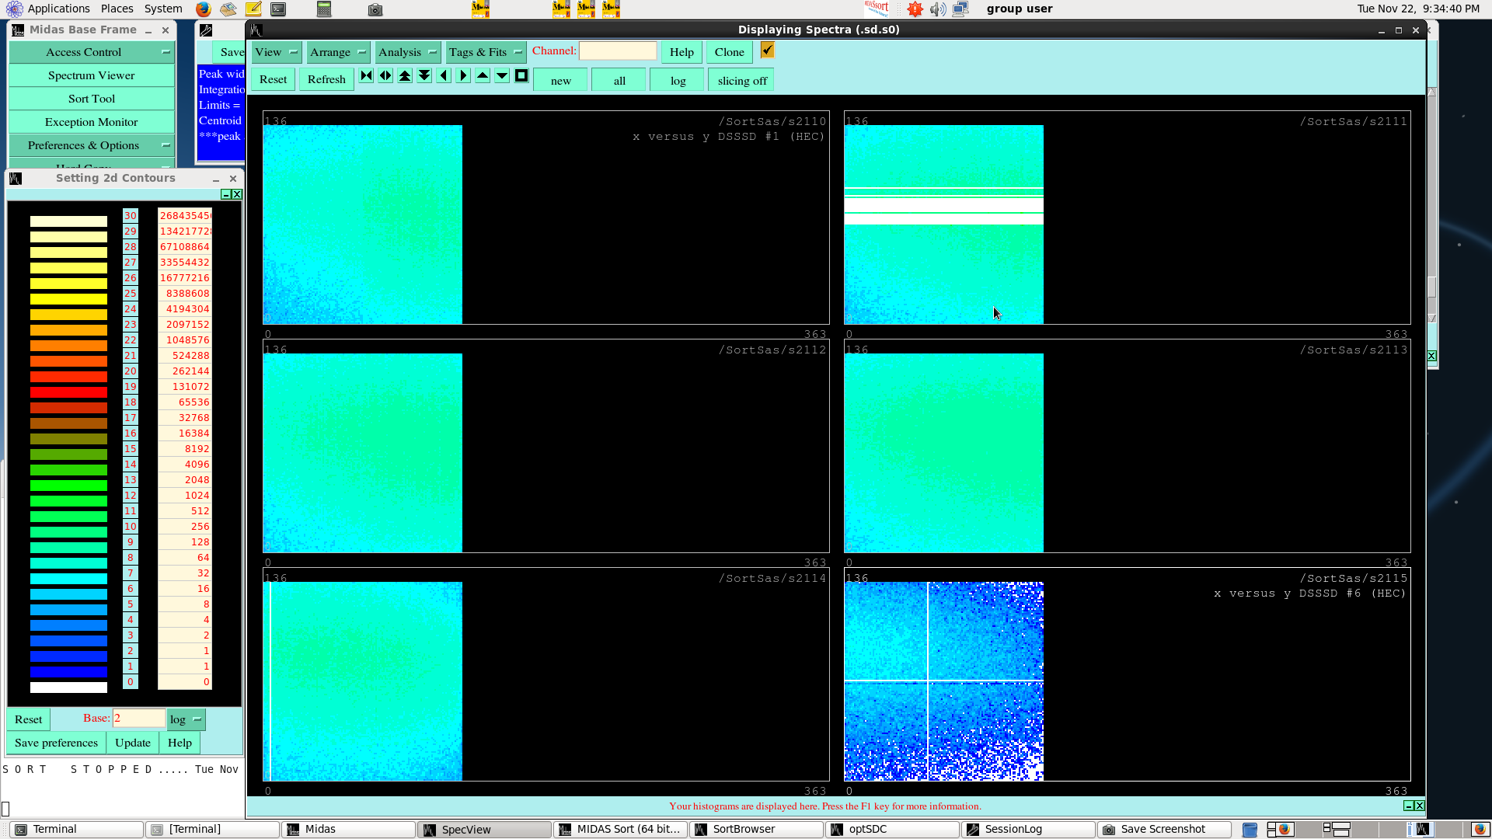Select the bright yellow swatch for level 25
This screenshot has height=839, width=1492.
pos(68,299)
